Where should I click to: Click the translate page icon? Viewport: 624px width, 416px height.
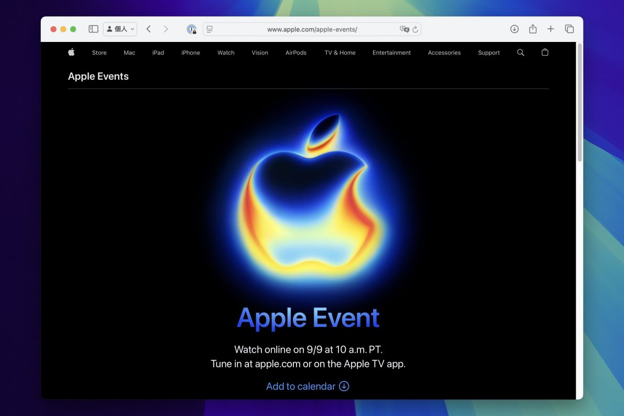pos(404,29)
